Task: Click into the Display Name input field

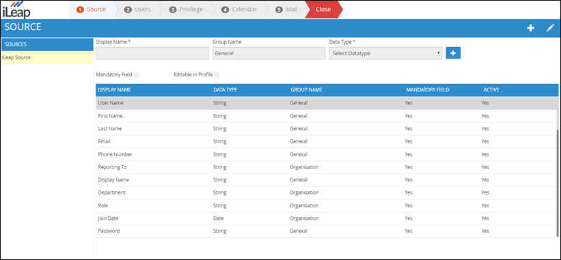Action: [152, 53]
